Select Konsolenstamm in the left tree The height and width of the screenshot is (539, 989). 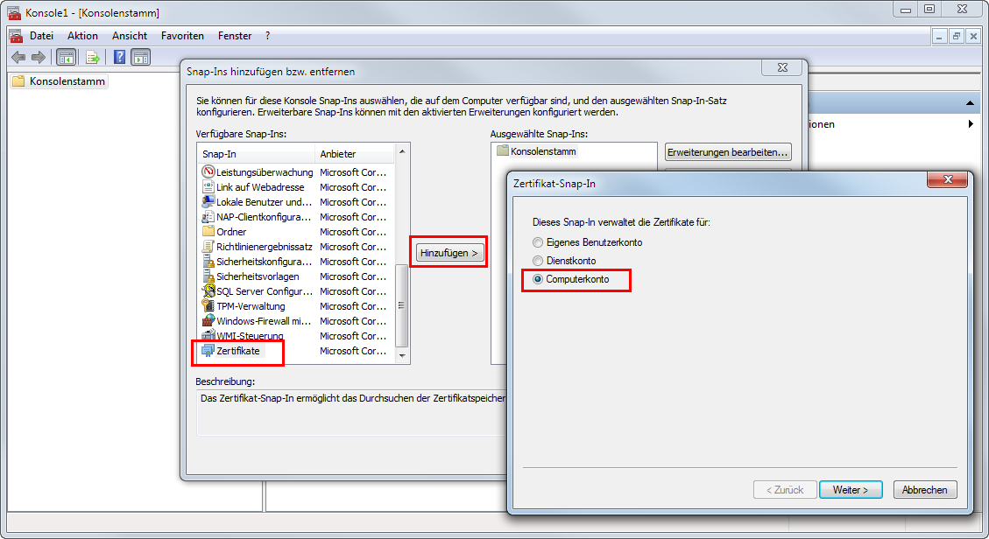(67, 81)
